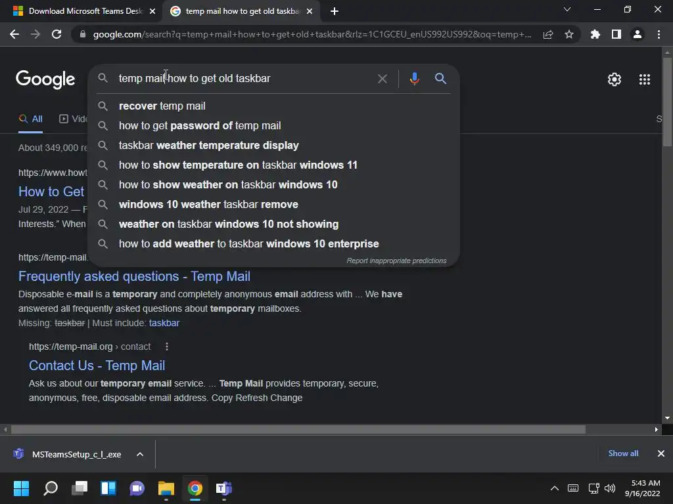The height and width of the screenshot is (504, 673).
Task: Select the temp mail search tab
Action: click(242, 11)
